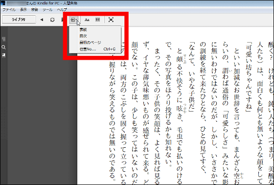Screen dimensions: 274x185
Task: Click the line beginning まったく、その子供の笑顔は
Action: click(x=157, y=116)
